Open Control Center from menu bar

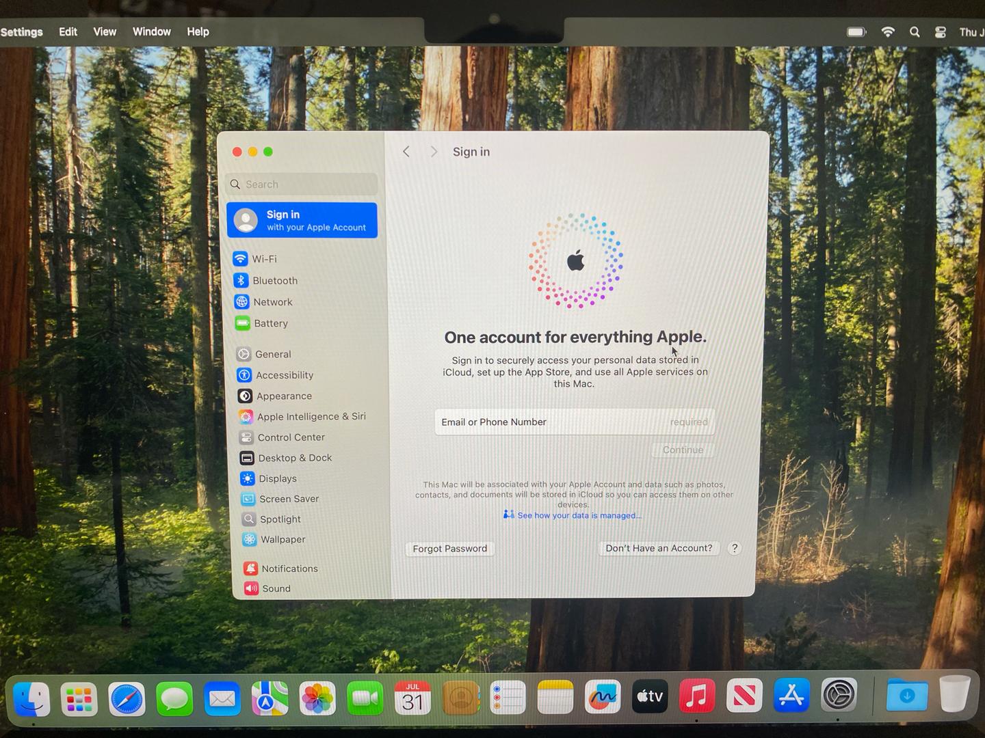(941, 31)
